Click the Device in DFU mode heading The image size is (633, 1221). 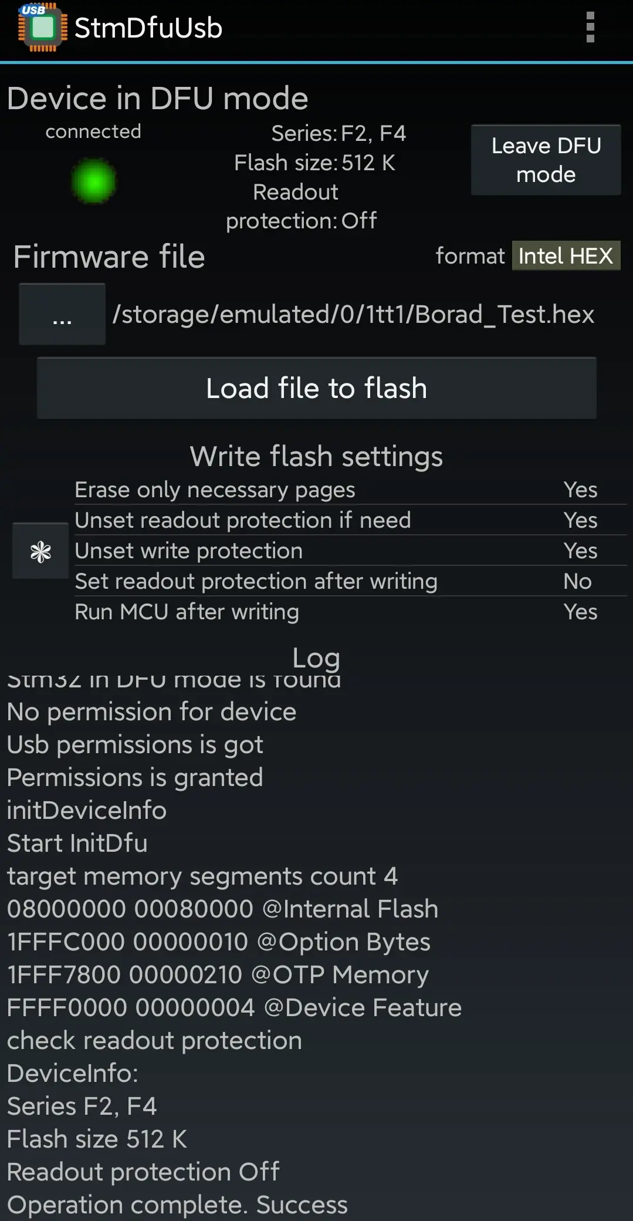tap(158, 98)
